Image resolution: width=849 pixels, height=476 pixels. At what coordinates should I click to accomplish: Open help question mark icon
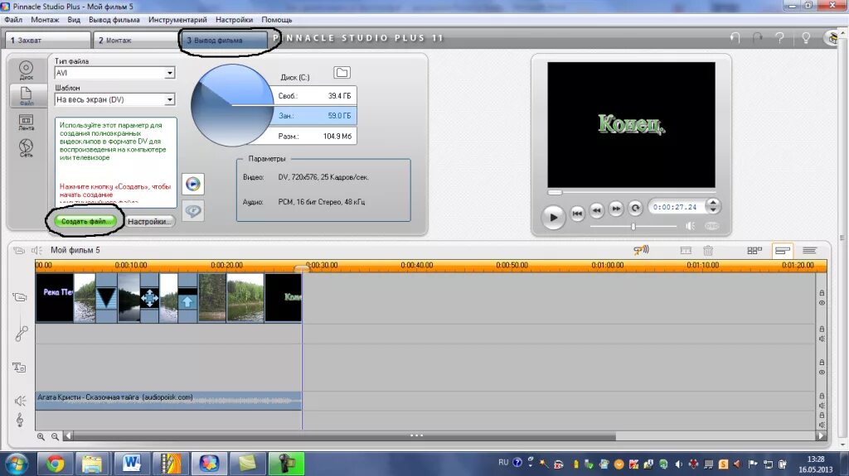tap(779, 38)
